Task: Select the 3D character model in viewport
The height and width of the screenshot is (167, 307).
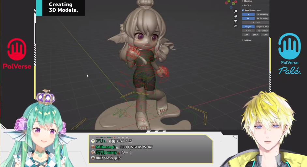Action: (145, 64)
